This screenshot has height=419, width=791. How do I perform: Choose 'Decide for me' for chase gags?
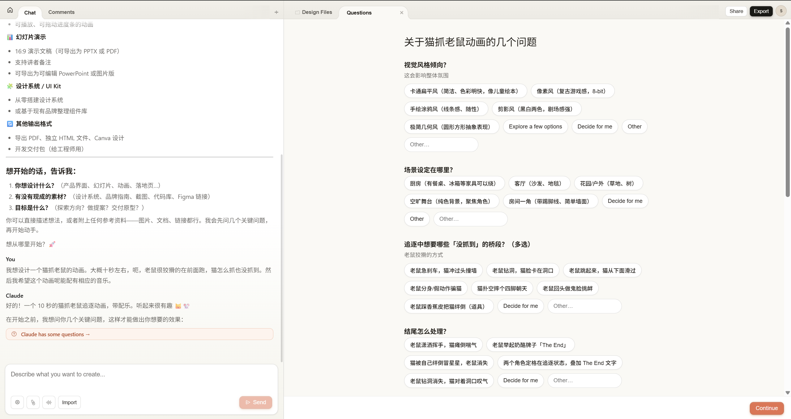pos(520,306)
